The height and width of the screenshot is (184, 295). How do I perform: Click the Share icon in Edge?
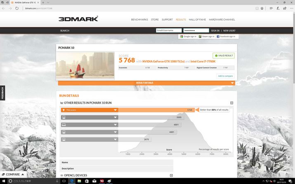285,9
